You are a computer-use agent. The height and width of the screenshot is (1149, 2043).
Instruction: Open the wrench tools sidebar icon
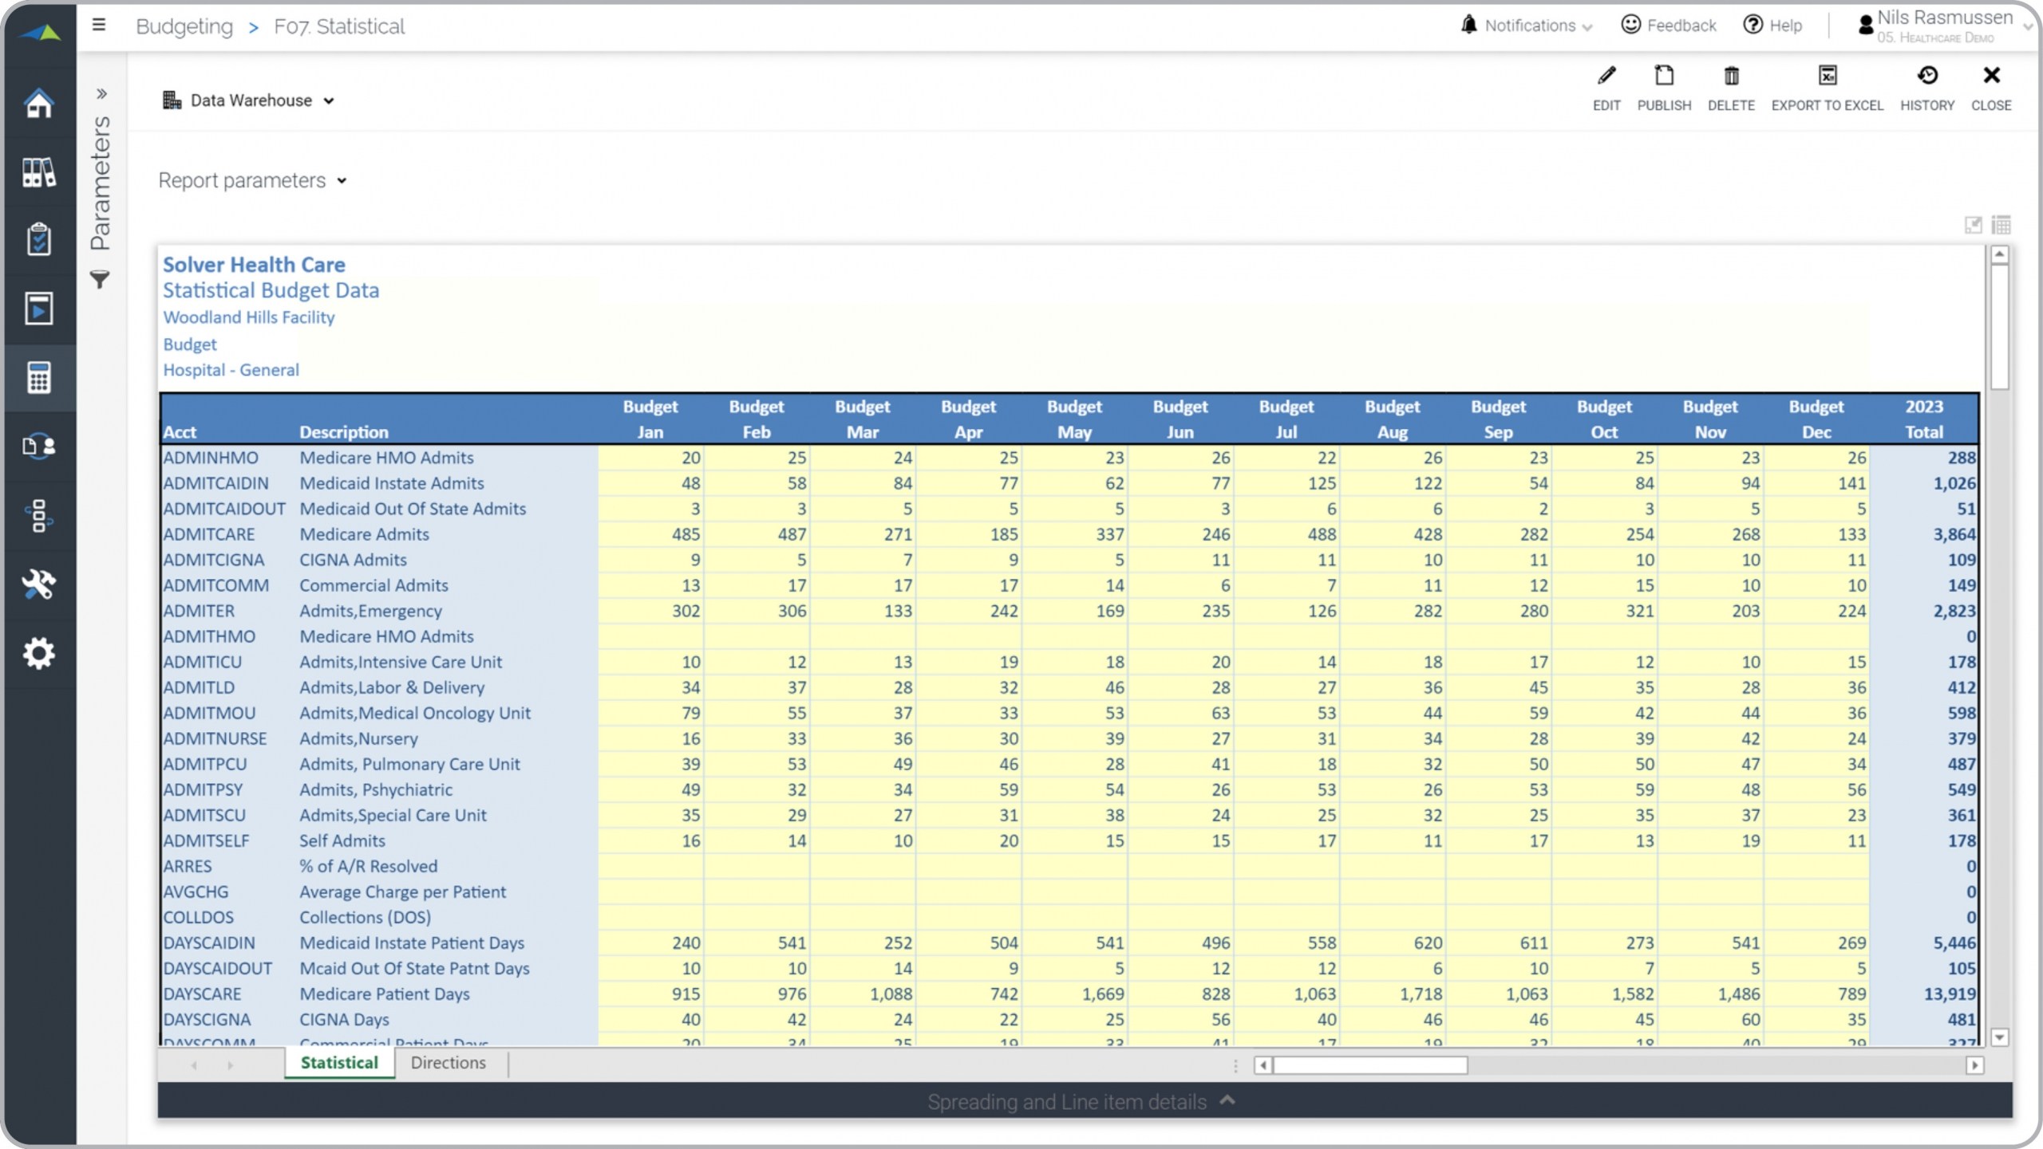tap(38, 584)
